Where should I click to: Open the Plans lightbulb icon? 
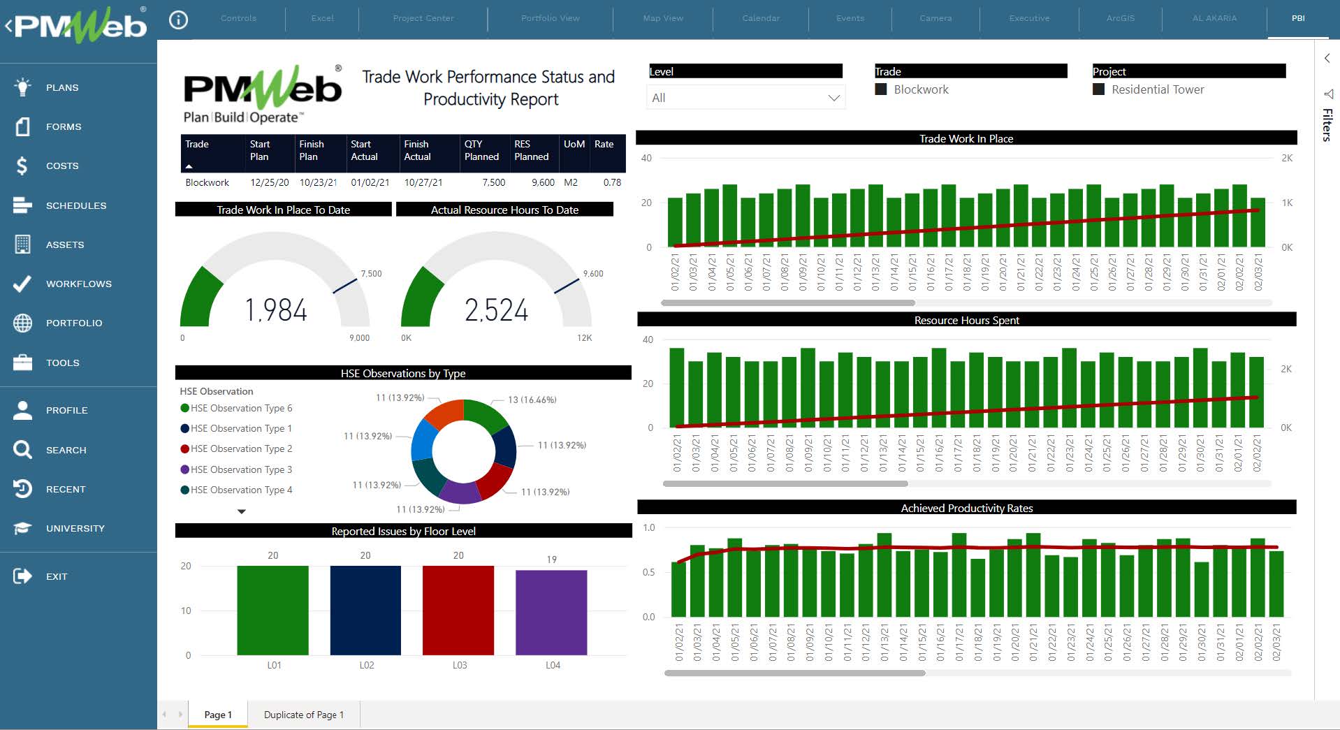[22, 87]
